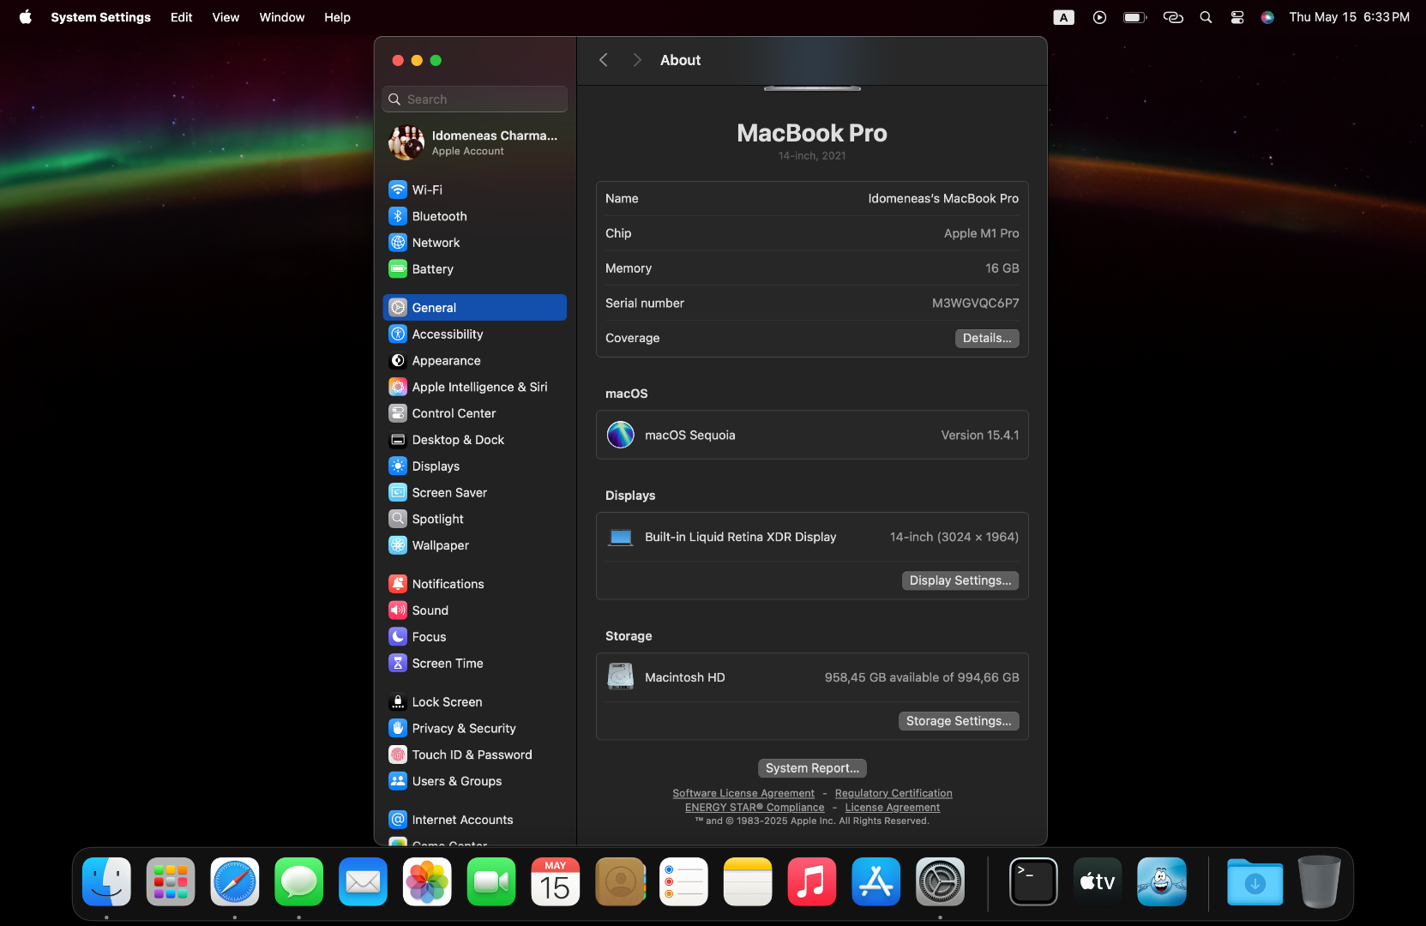This screenshot has height=926, width=1426.
Task: Open the Apple Account profile
Action: point(474,142)
